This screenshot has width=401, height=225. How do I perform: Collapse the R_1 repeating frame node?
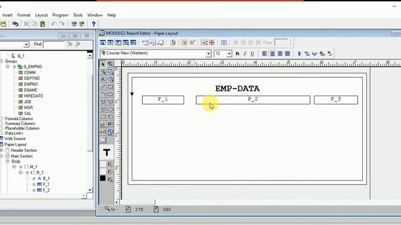click(x=21, y=172)
